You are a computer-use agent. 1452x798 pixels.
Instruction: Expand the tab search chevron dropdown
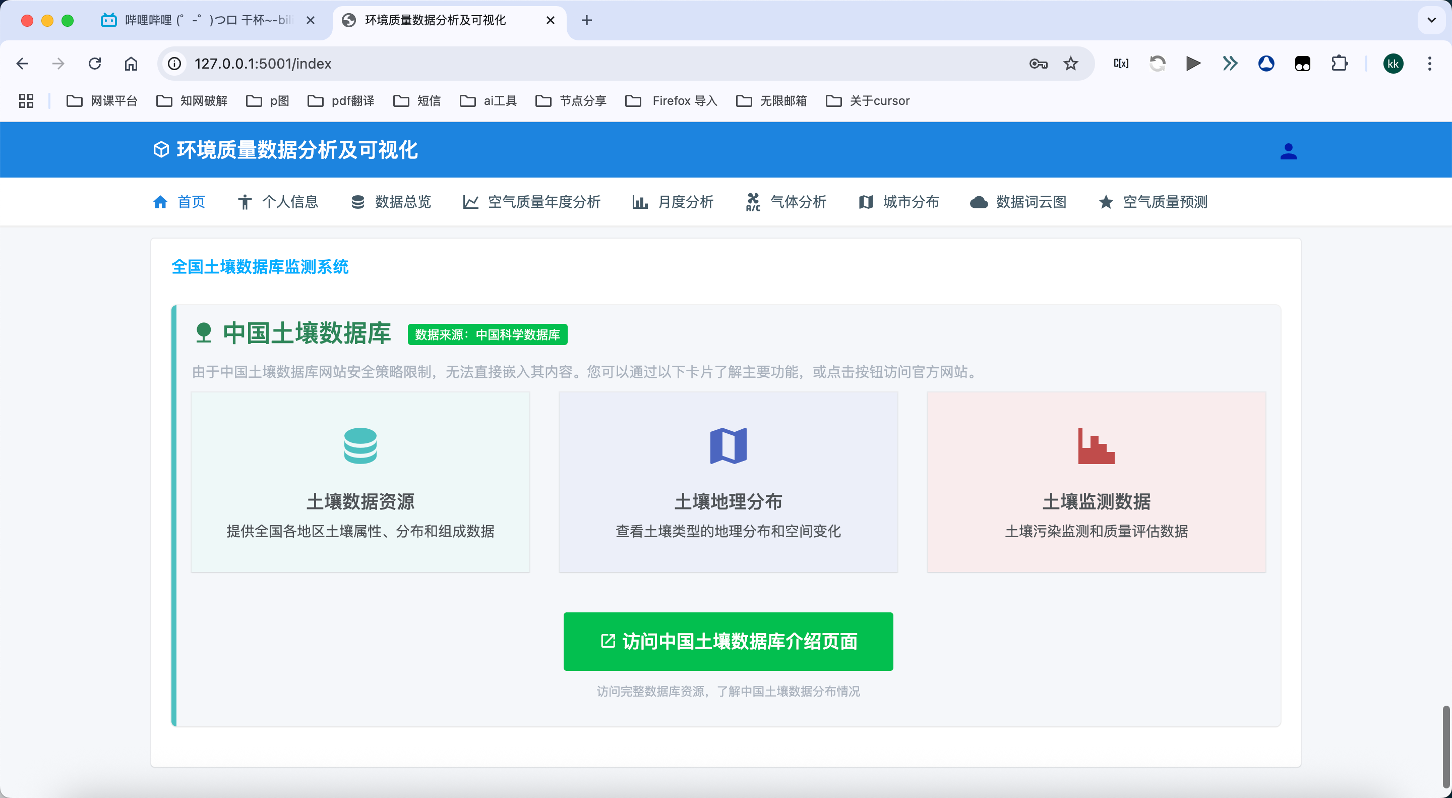[1431, 20]
